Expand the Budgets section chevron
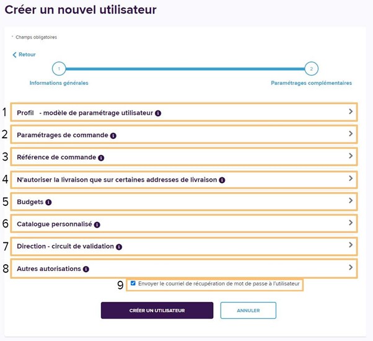 (351, 201)
